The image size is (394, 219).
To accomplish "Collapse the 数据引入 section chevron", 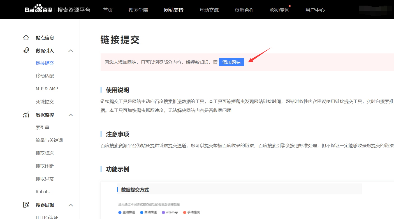I will tap(71, 51).
